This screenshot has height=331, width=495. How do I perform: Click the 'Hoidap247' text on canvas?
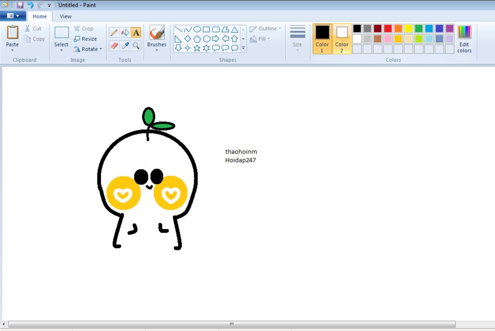click(x=240, y=160)
